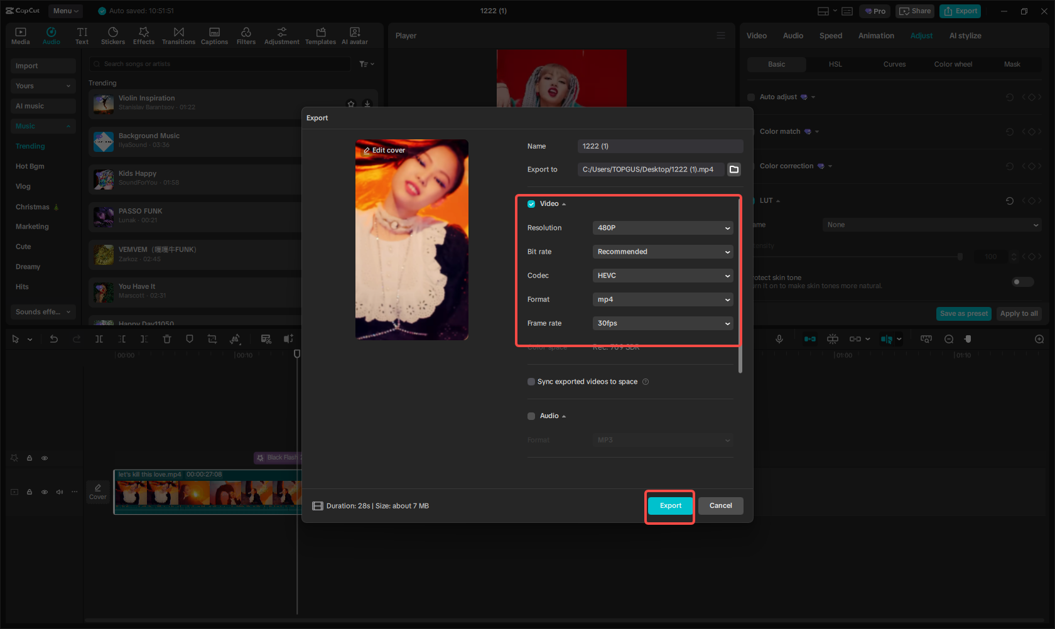Select the Split tool in the timeline toolbar
Viewport: 1055px width, 629px height.
coord(99,338)
